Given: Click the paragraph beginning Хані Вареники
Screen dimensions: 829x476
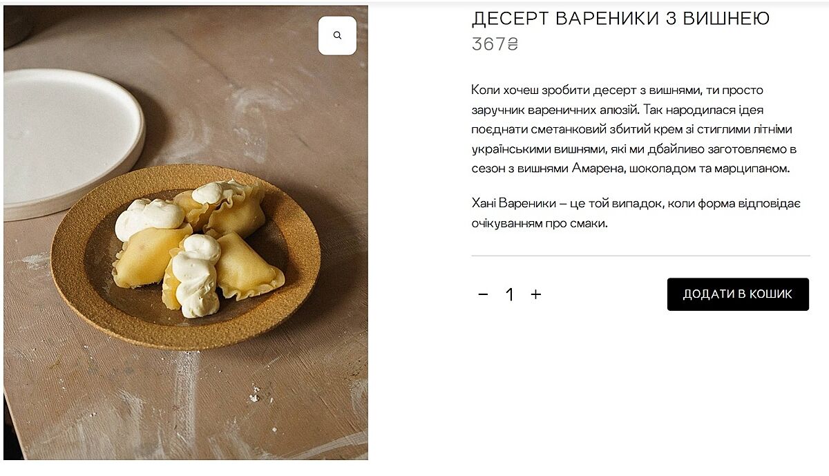Looking at the screenshot, I should coord(636,213).
